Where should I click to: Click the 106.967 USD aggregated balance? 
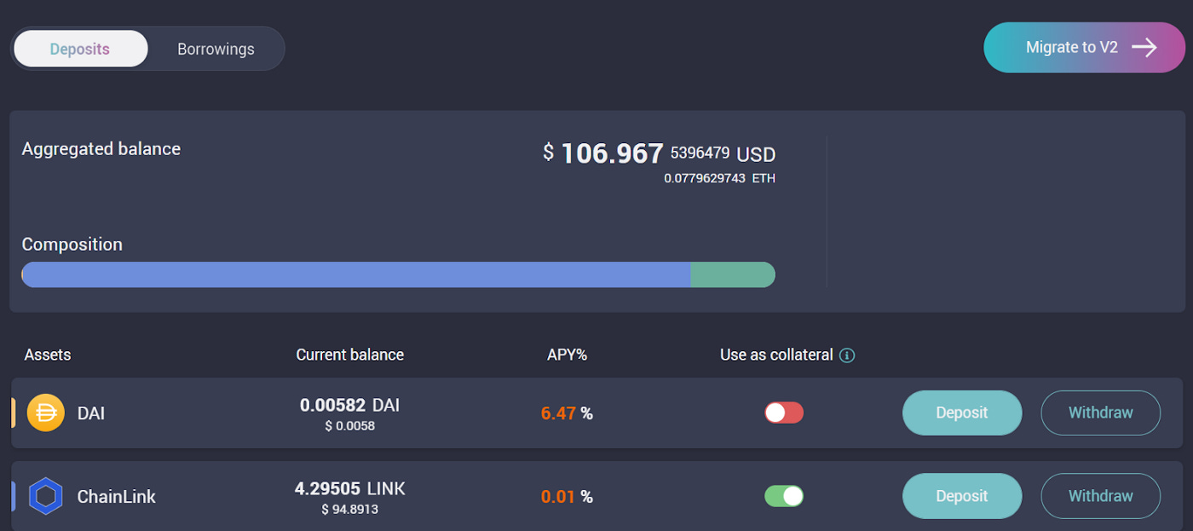(660, 153)
